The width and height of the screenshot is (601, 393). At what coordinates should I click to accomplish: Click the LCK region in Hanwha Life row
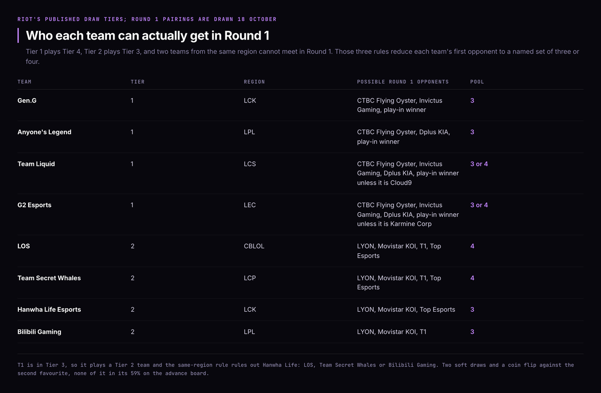click(250, 310)
